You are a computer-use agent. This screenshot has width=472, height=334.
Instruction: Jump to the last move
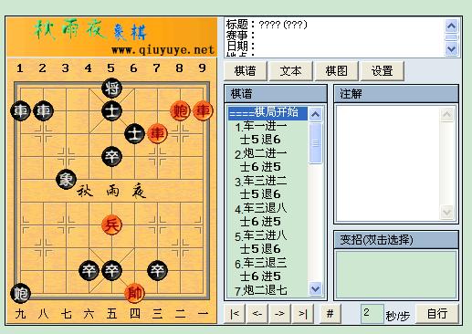302,313
